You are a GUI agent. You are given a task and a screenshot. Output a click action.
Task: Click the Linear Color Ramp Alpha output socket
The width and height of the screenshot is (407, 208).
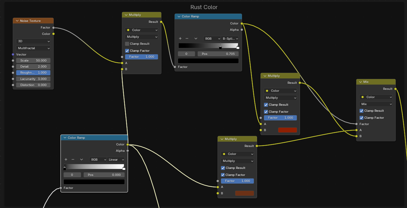coord(128,151)
